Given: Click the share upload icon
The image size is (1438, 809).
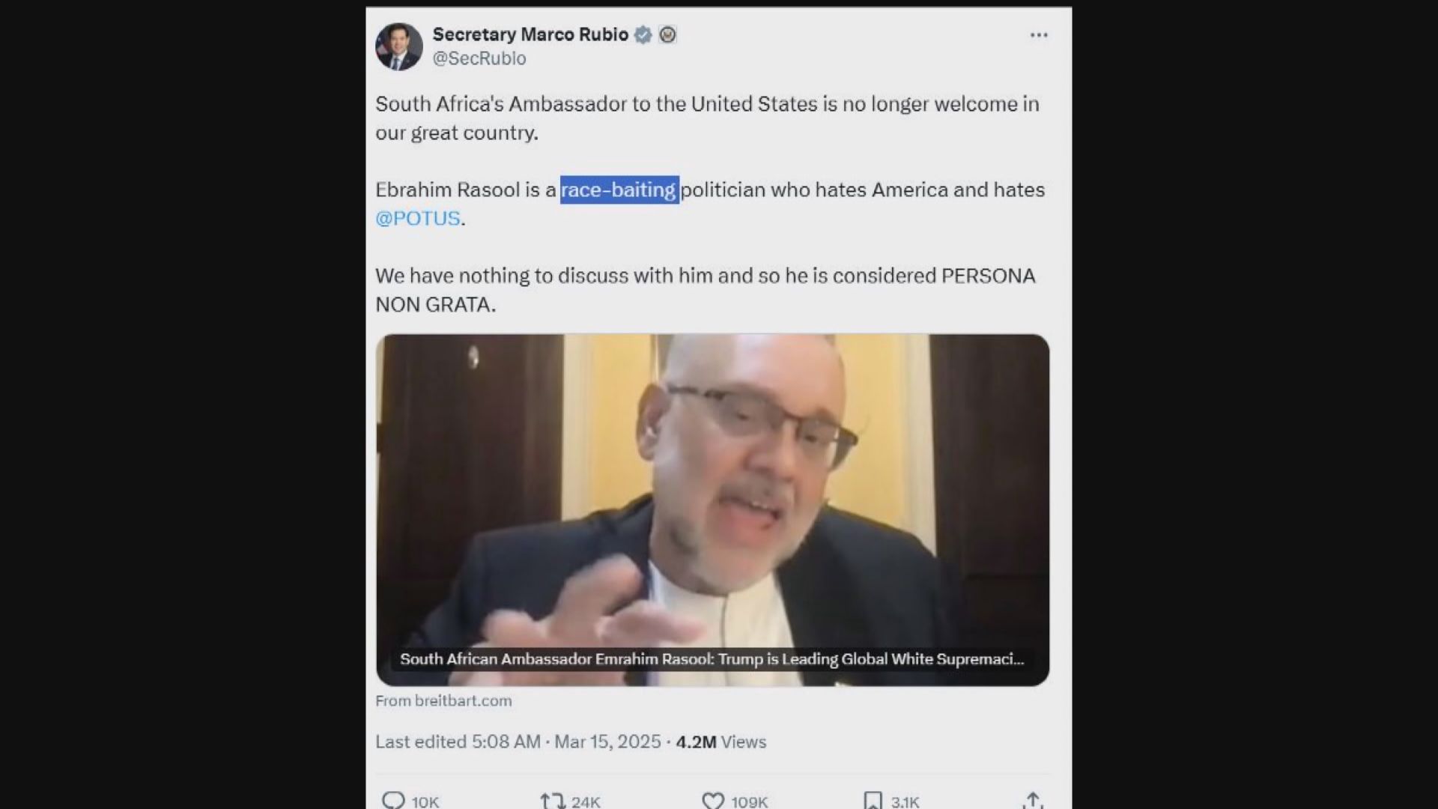Looking at the screenshot, I should pyautogui.click(x=1033, y=800).
